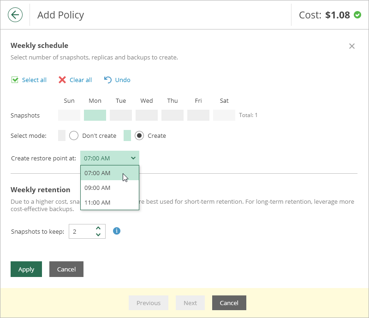This screenshot has width=369, height=318.
Task: Click the Wed column header
Action: 147,100
